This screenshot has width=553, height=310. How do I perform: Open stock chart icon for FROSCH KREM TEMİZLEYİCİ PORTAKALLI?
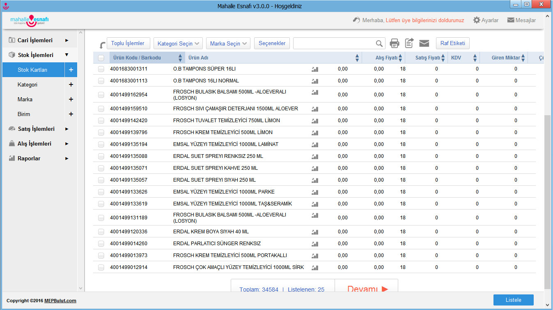tap(315, 255)
